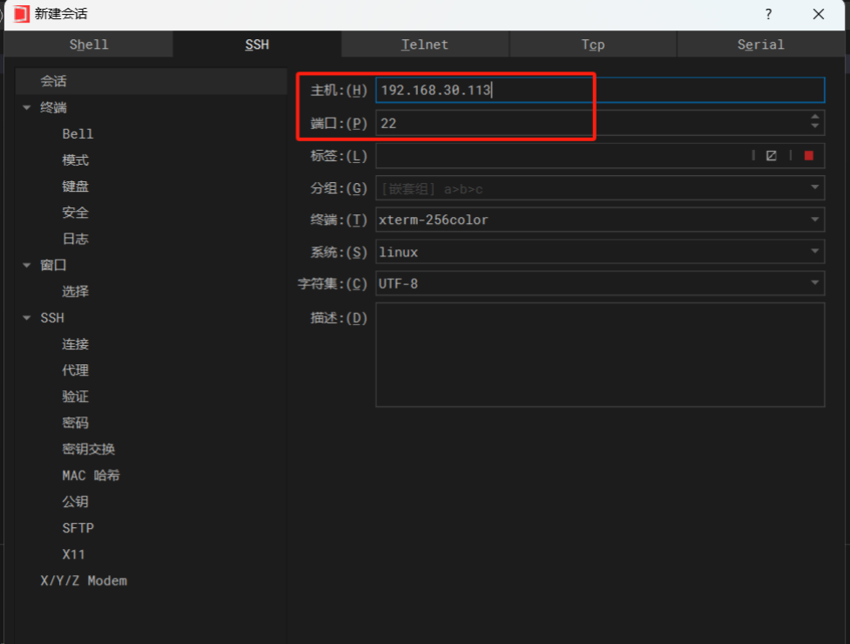Select 选择 under 窗口
Viewport: 850px width, 644px height.
tap(76, 291)
